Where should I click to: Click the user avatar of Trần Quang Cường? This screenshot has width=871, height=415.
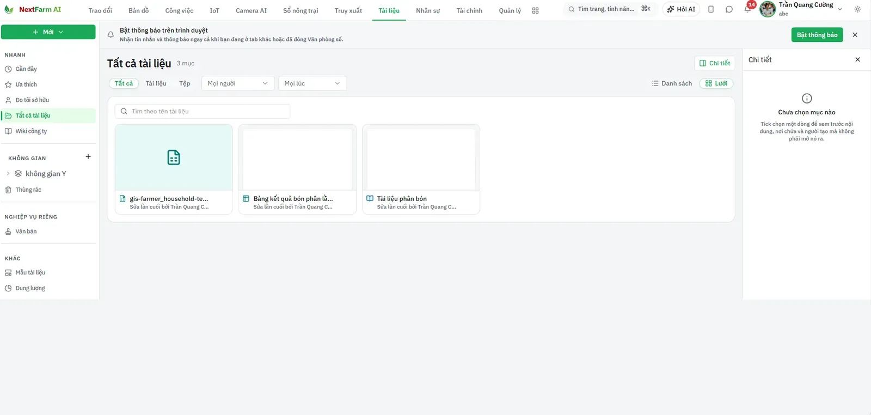768,9
